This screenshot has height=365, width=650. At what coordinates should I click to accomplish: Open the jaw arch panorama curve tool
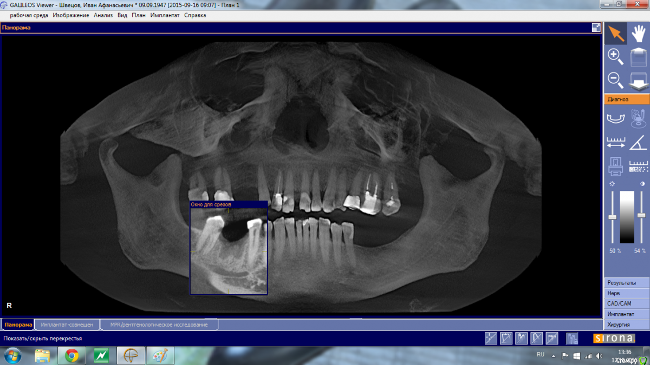point(616,117)
